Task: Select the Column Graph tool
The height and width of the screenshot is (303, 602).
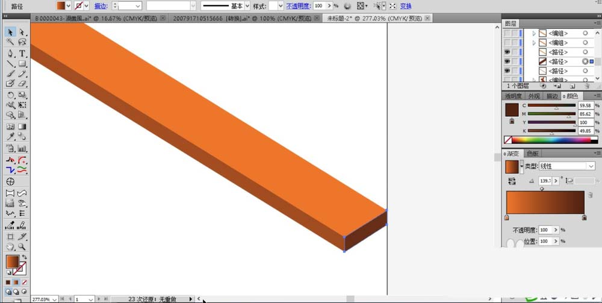Action: tap(22, 148)
